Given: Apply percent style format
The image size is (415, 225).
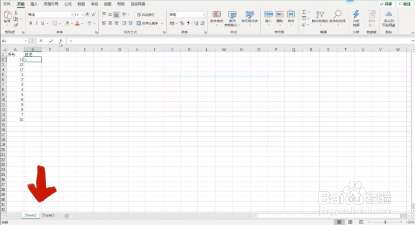Looking at the screenshot, I should click(182, 23).
